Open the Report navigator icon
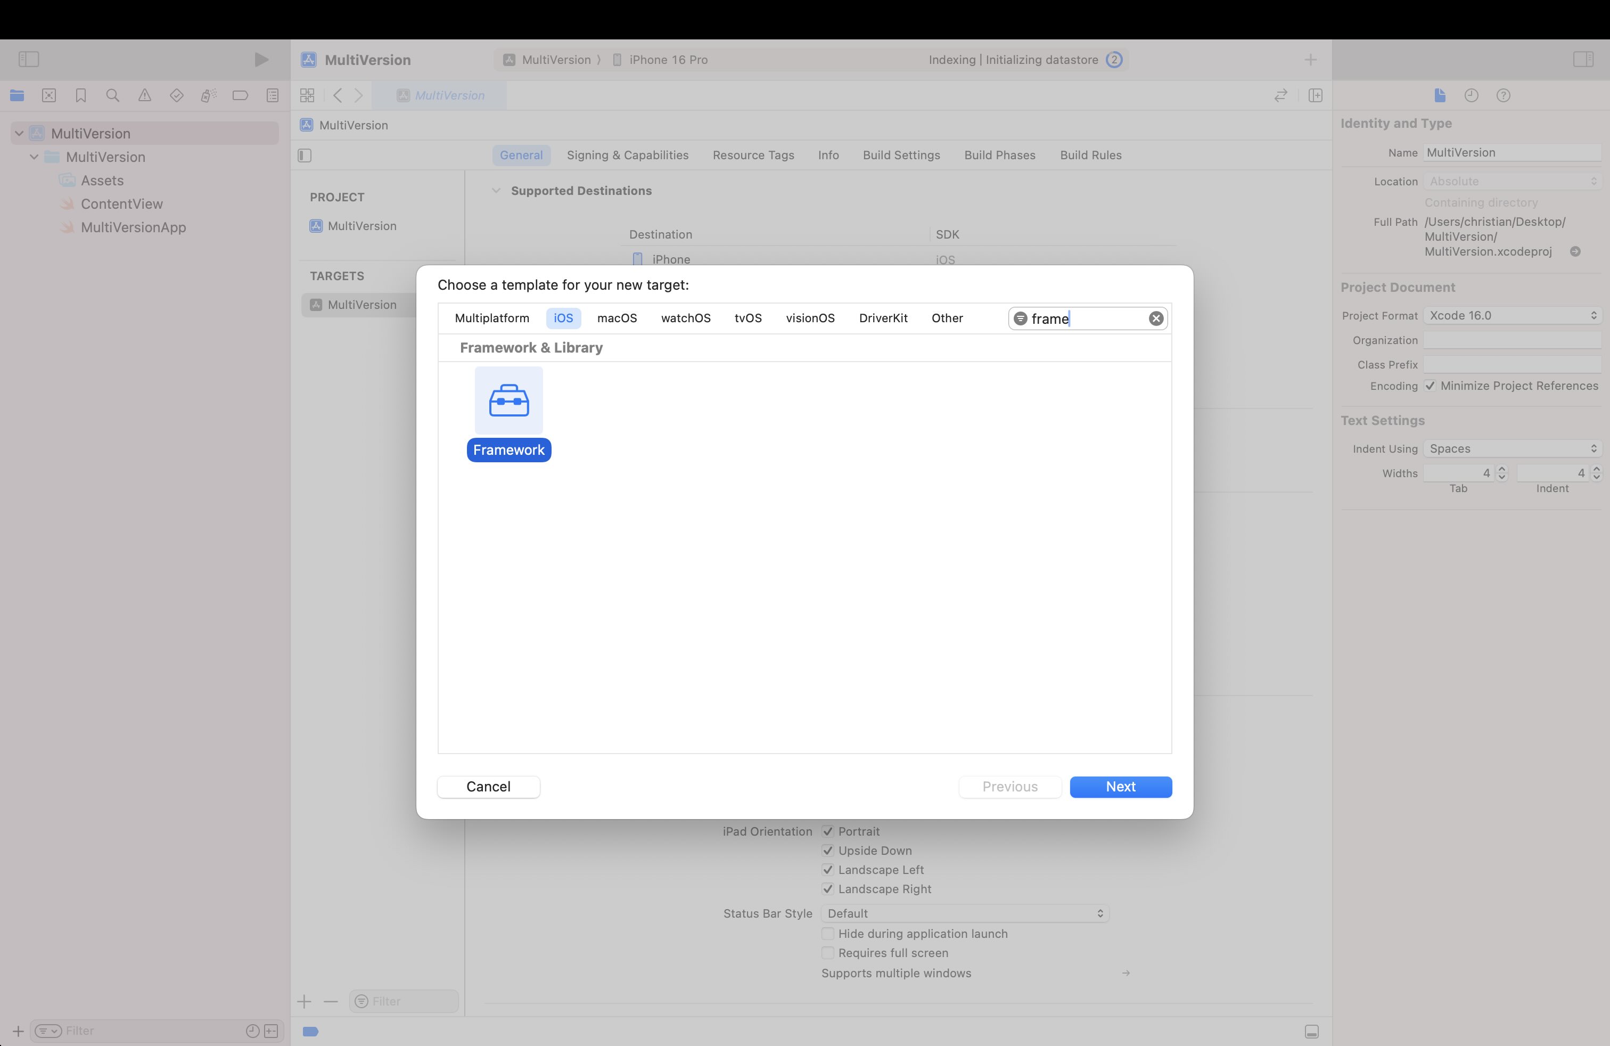The width and height of the screenshot is (1610, 1046). coord(273,95)
